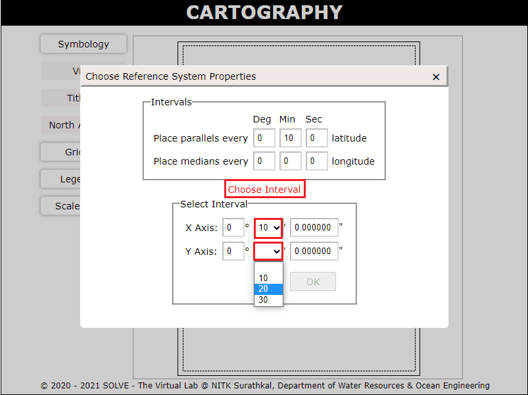Click the X Axis seconds field
528x395 pixels.
pyautogui.click(x=314, y=228)
